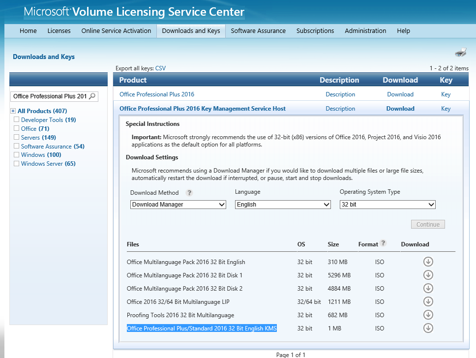Open the Licenses menu tab
The width and height of the screenshot is (476, 358).
tap(59, 30)
